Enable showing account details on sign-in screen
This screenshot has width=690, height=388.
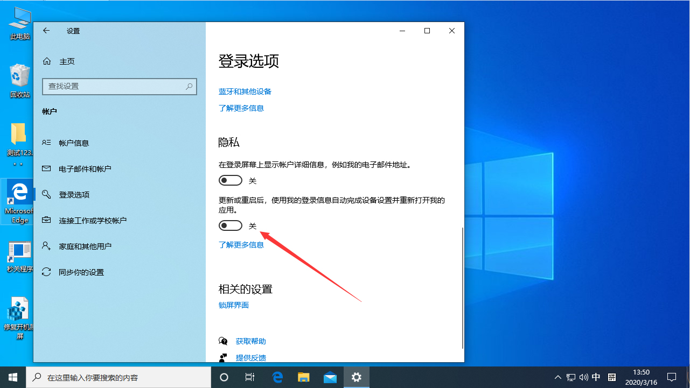pos(231,180)
